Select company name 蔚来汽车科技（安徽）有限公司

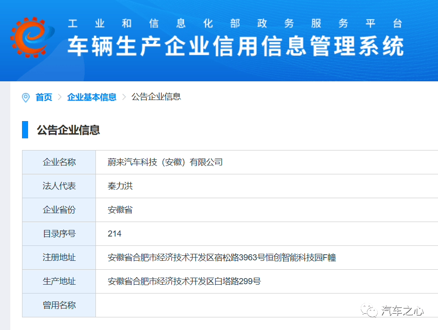click(x=165, y=162)
